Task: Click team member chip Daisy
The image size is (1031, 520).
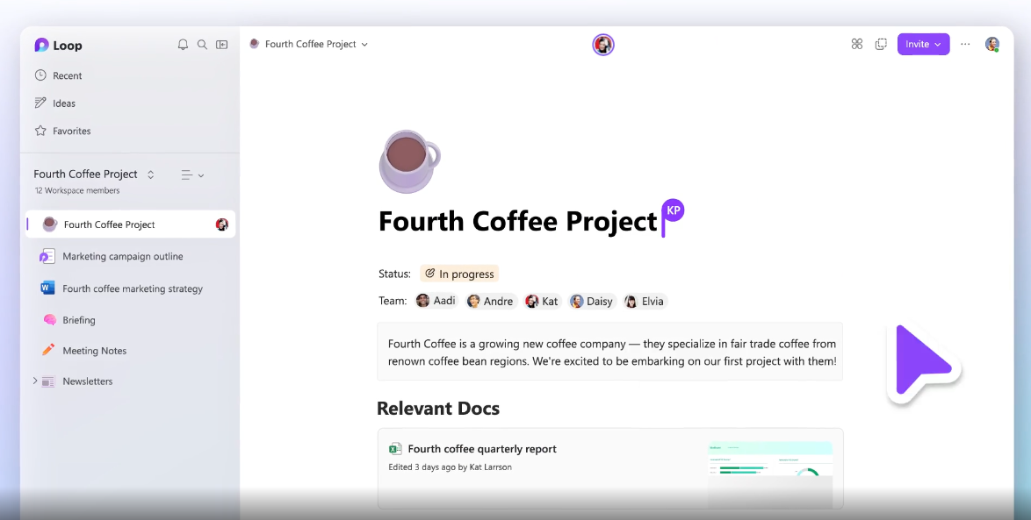Action: click(591, 302)
